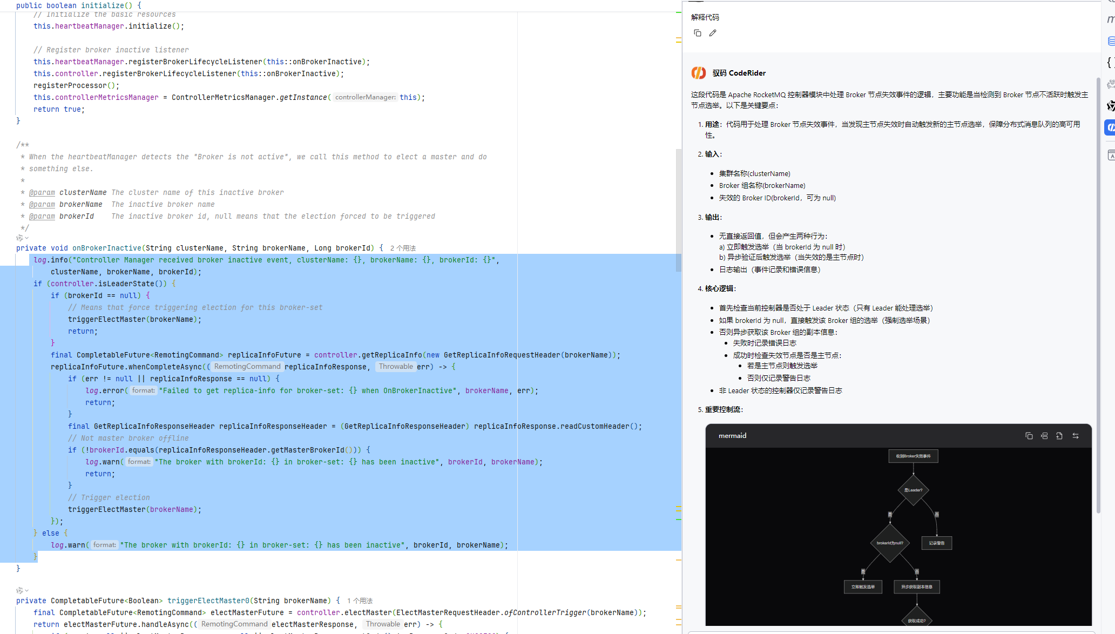The height and width of the screenshot is (634, 1115).
Task: Open the Database tool window icon
Action: coord(1111,41)
